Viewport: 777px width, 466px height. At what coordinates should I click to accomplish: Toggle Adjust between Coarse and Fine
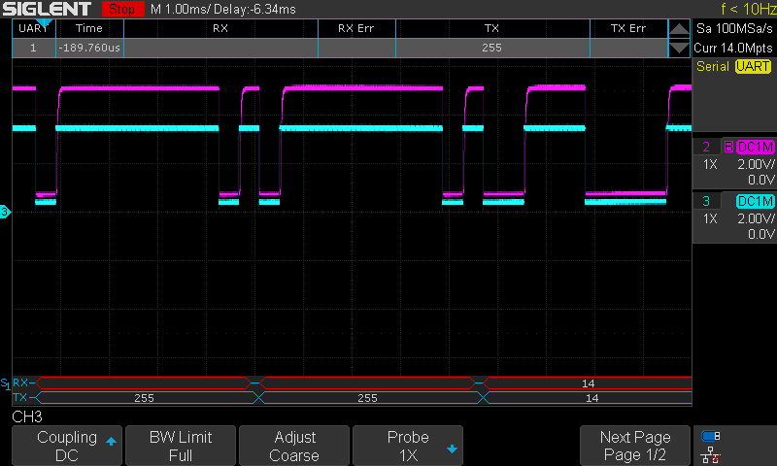[x=294, y=446]
